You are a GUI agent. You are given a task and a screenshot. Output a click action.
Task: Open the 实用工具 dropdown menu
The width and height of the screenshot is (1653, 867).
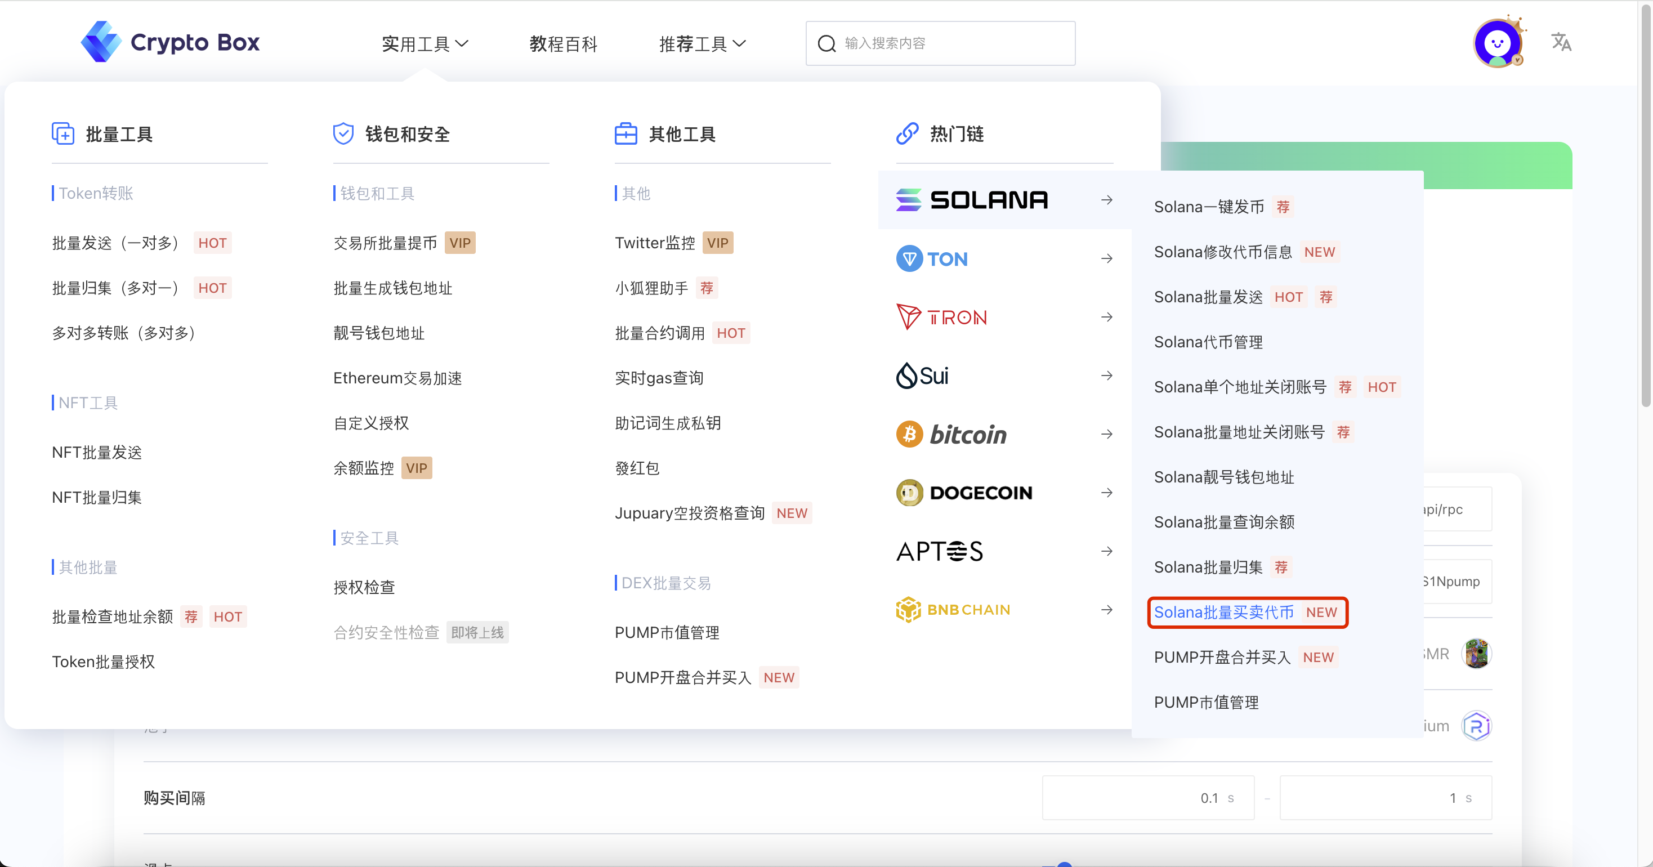point(425,44)
